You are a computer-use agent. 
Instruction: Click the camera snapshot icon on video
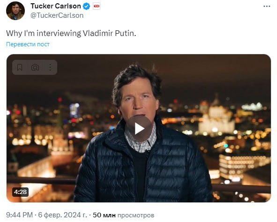[x=35, y=67]
